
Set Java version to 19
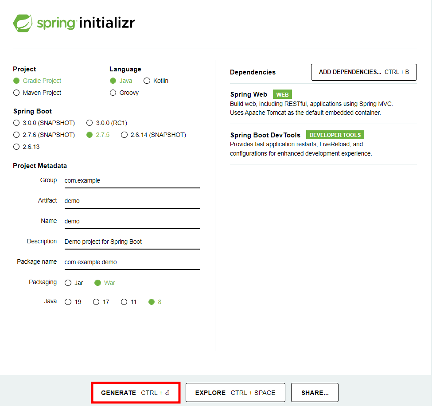tap(68, 302)
